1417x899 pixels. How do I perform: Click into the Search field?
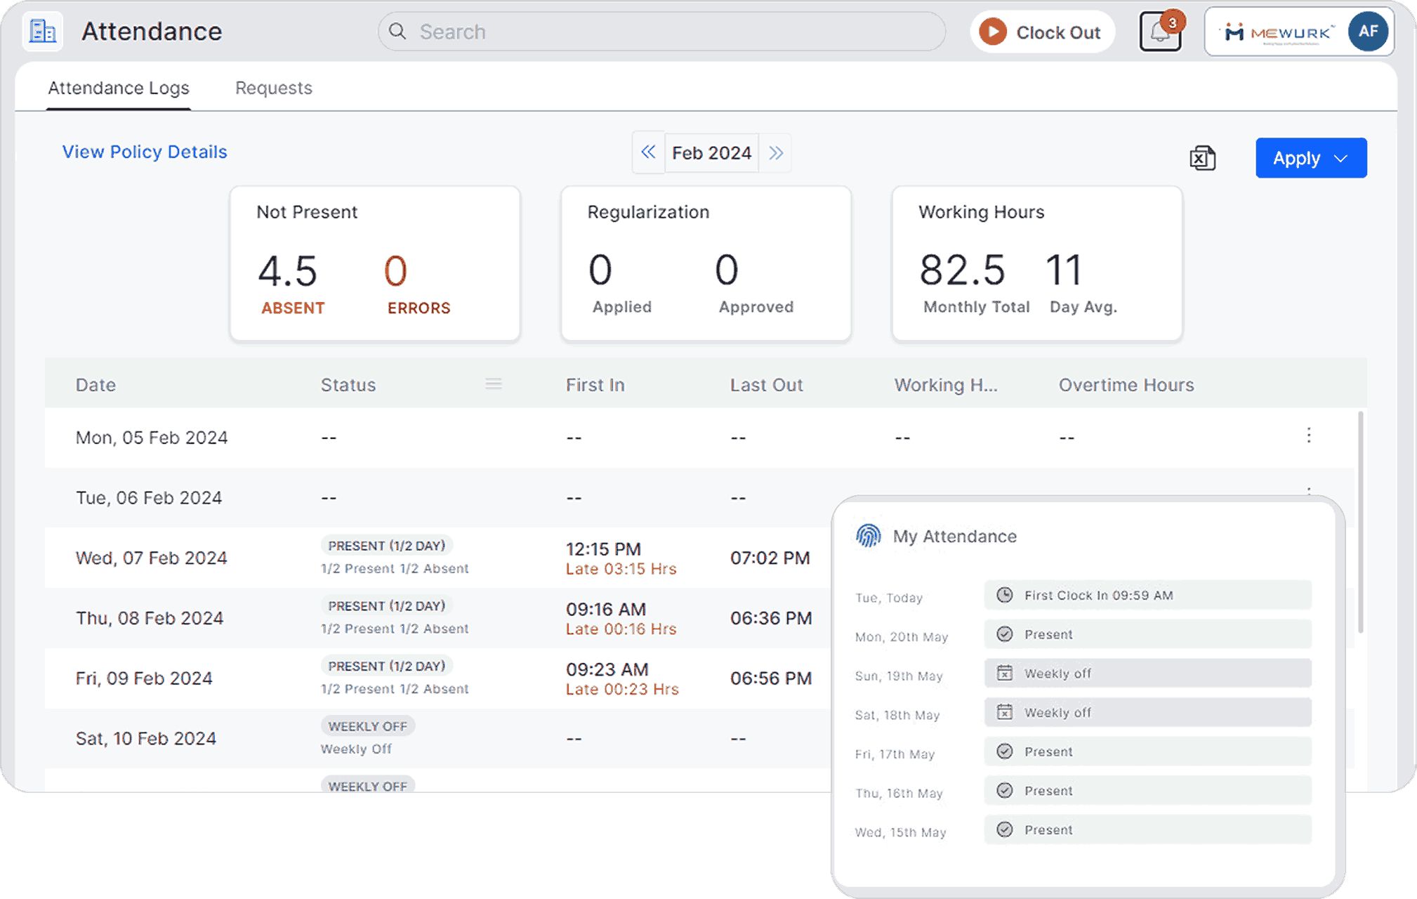point(660,32)
